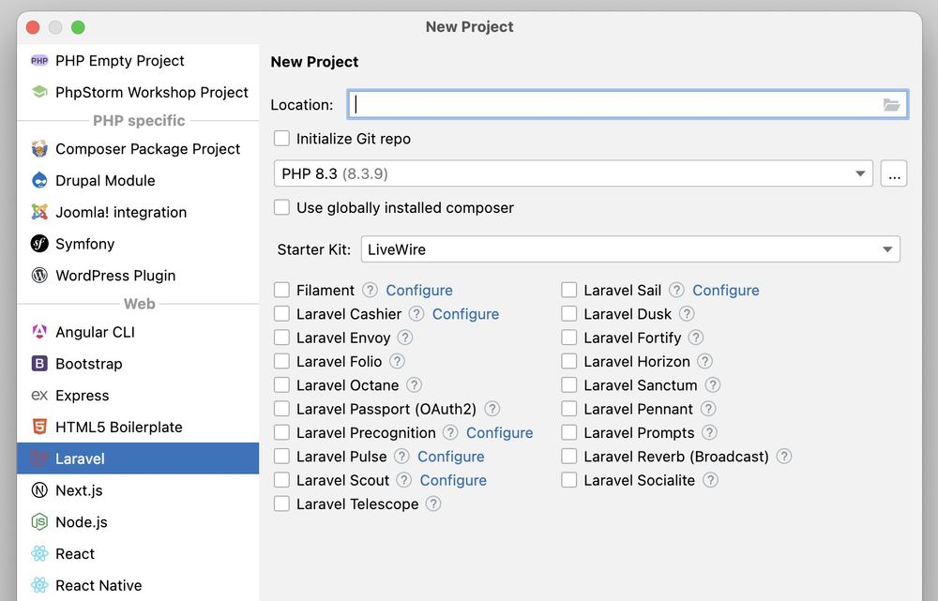Select WordPress Plugin project type
The height and width of the screenshot is (601, 938).
[138, 275]
